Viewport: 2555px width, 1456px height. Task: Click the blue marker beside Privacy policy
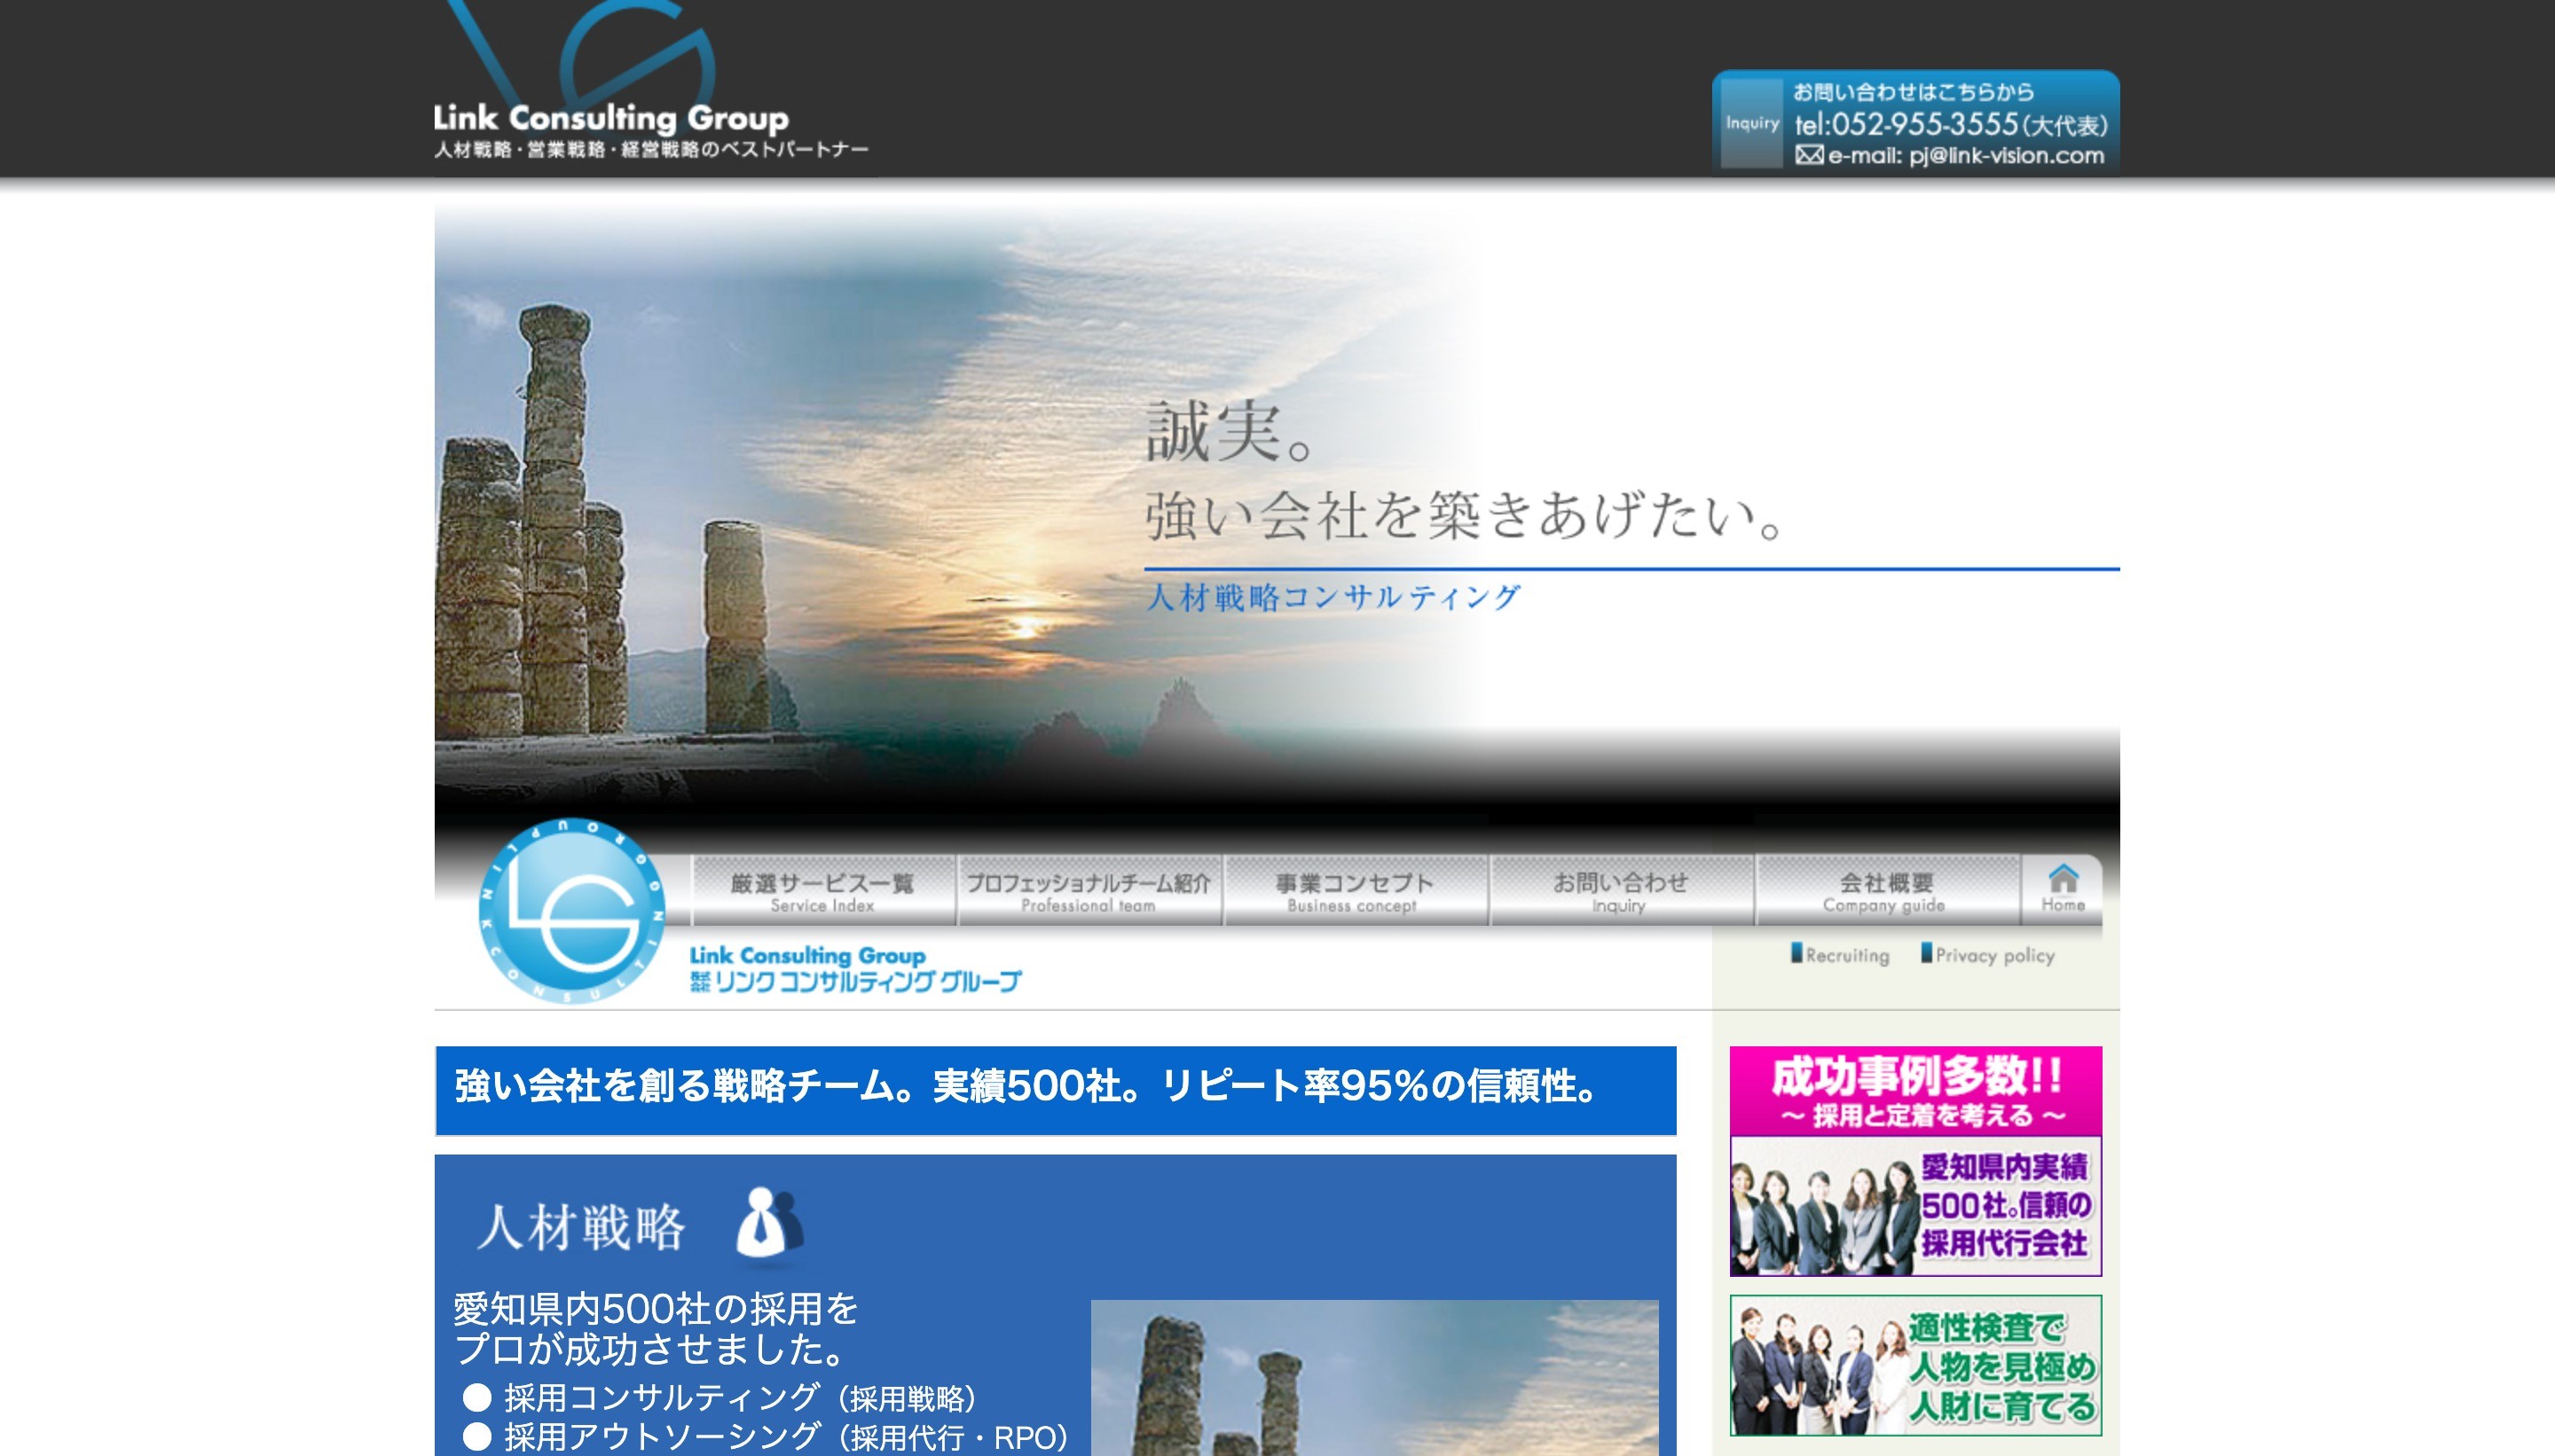point(1926,952)
